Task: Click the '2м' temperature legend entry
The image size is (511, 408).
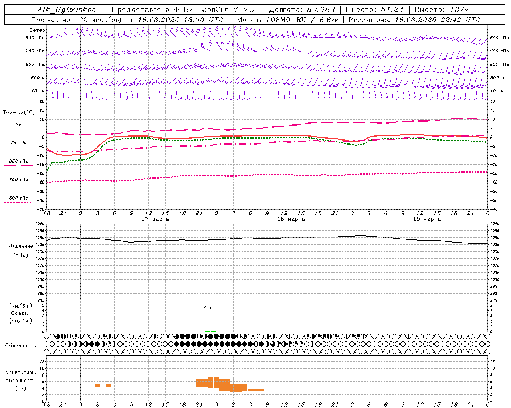Action: click(19, 125)
